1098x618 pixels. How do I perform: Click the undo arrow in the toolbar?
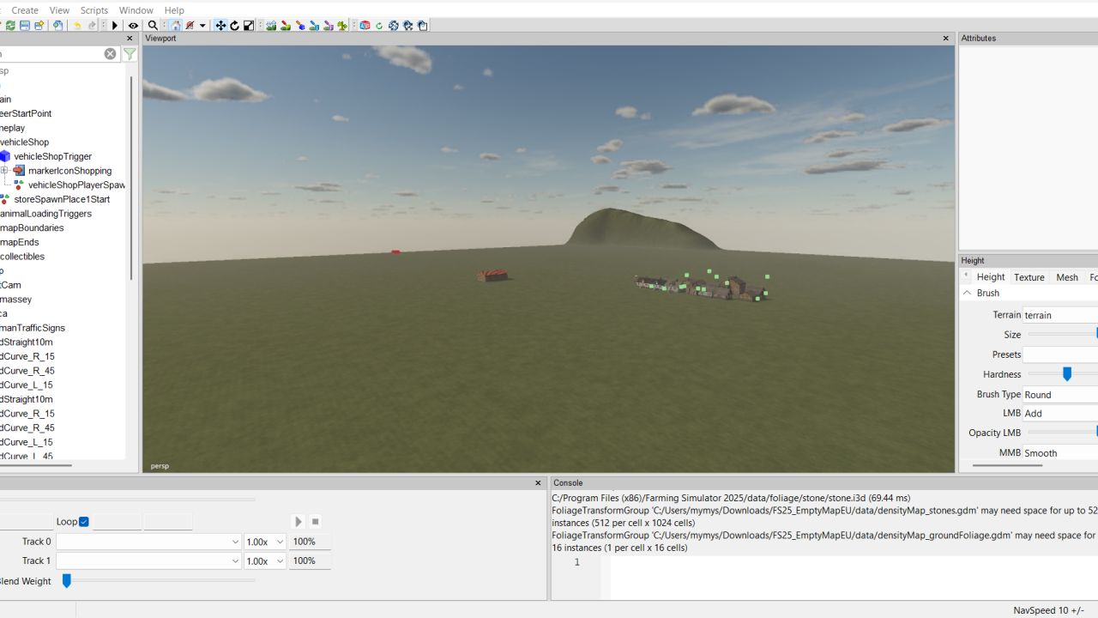(x=77, y=26)
